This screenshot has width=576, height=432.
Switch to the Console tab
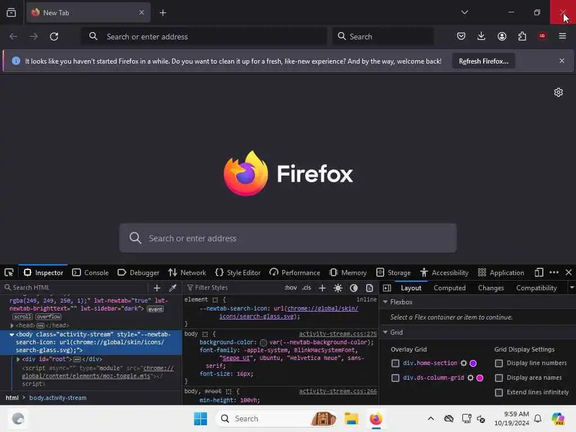point(91,273)
